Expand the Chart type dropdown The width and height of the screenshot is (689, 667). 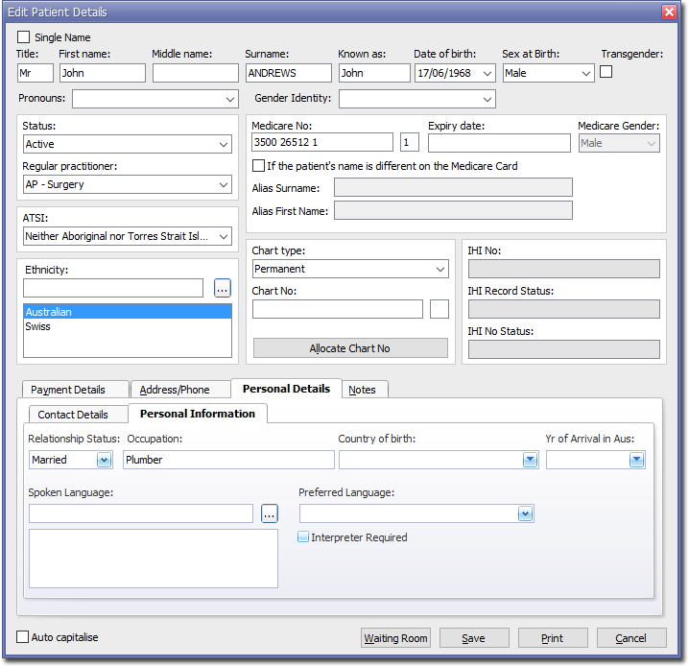tap(440, 270)
